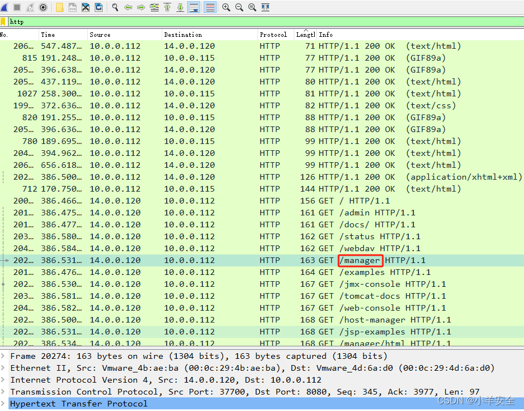Start capturing packets with the shark fin icon
Image resolution: width=524 pixels, height=411 pixels.
tap(5, 7)
